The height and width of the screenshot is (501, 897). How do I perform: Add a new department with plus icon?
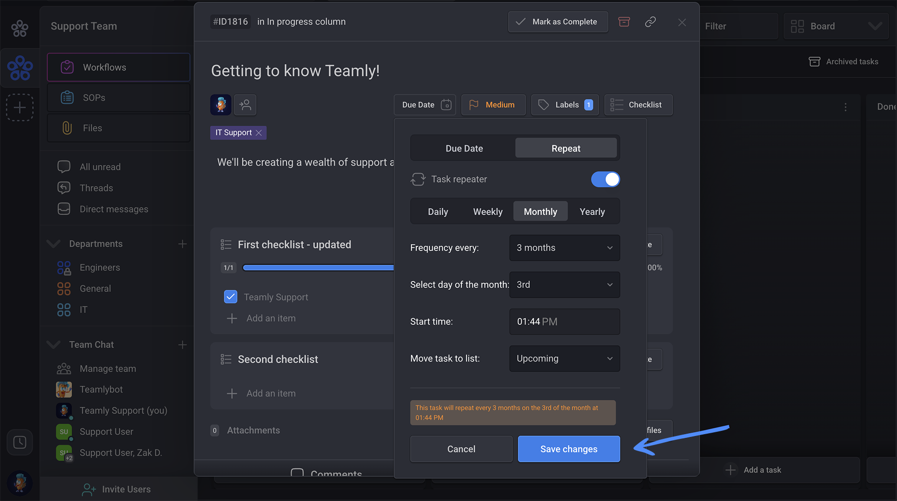[x=182, y=244]
